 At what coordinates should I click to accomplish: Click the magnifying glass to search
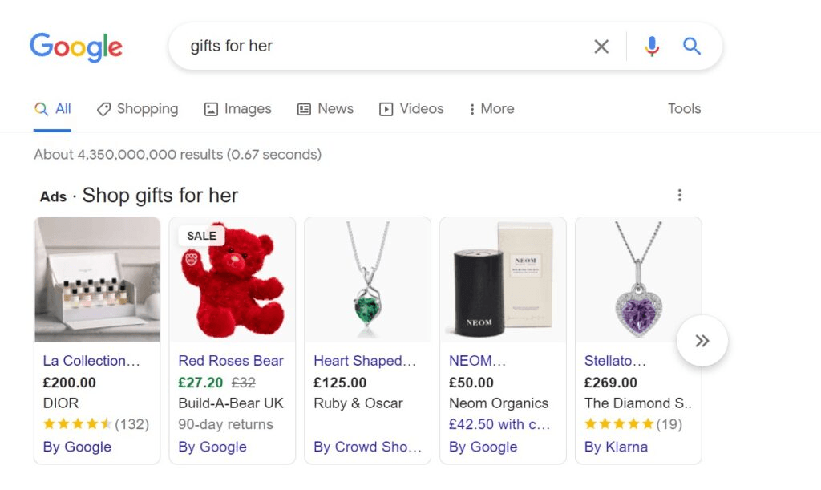click(x=691, y=46)
